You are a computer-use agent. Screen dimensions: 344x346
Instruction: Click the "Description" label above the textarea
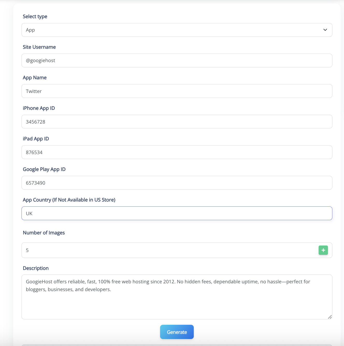(x=36, y=268)
